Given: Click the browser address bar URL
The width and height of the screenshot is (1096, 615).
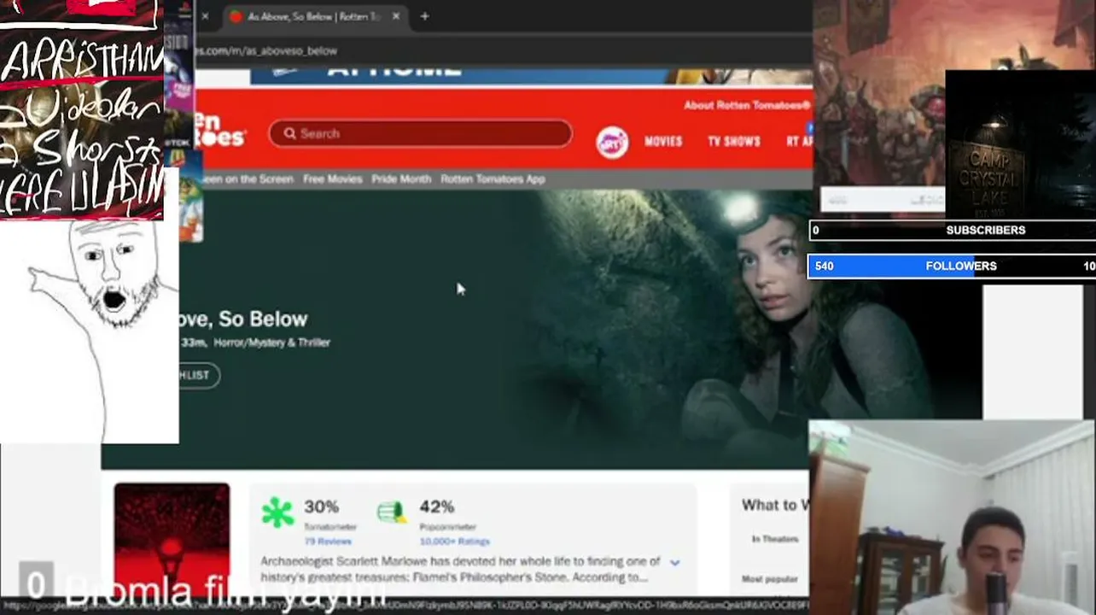Looking at the screenshot, I should pyautogui.click(x=266, y=51).
